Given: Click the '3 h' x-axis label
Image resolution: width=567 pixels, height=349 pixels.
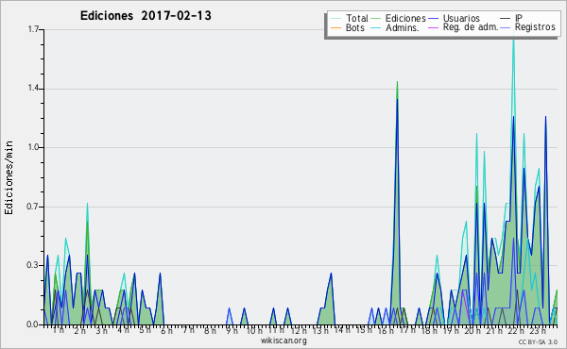Looking at the screenshot, I should pos(101,330).
